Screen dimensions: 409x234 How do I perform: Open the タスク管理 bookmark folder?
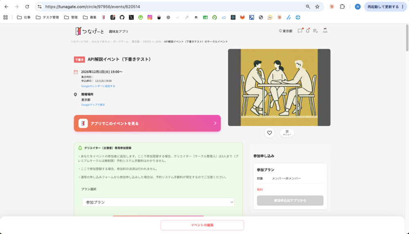click(x=47, y=17)
